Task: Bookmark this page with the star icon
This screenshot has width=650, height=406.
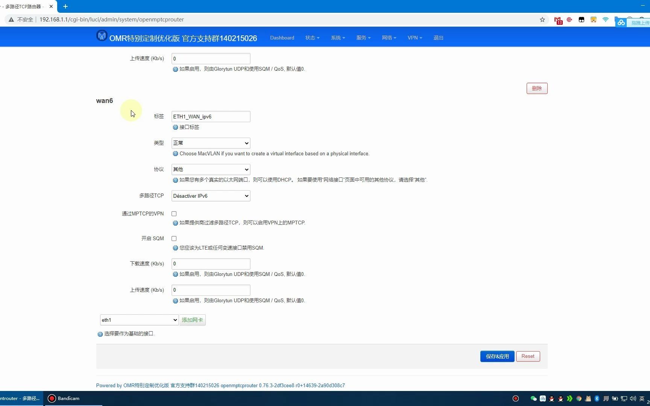Action: click(x=542, y=20)
